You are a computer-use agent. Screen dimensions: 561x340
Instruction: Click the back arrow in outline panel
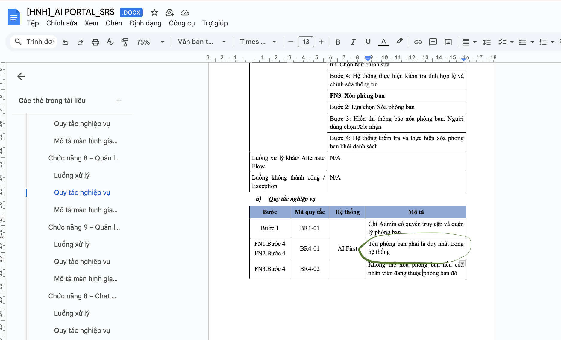[21, 76]
